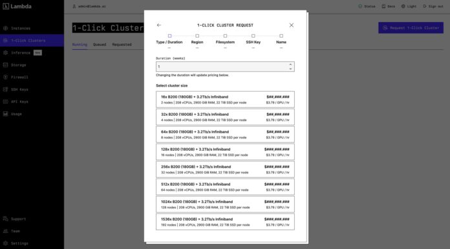Increase duration weeks with up arrow
Screen dimensions: 450x249
(x=290, y=65)
